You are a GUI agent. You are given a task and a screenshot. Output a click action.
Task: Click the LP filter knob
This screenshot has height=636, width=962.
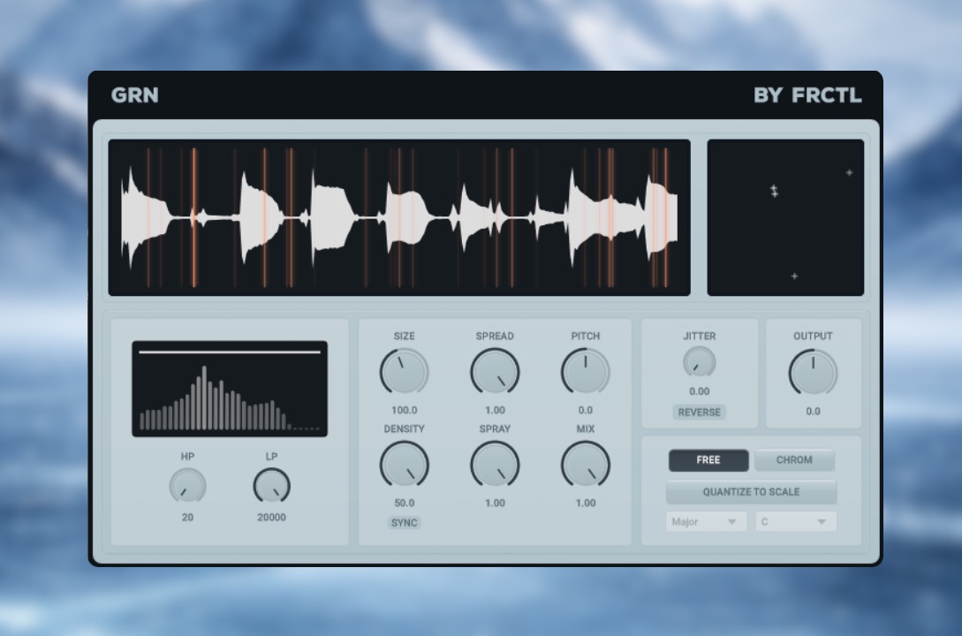coord(271,486)
